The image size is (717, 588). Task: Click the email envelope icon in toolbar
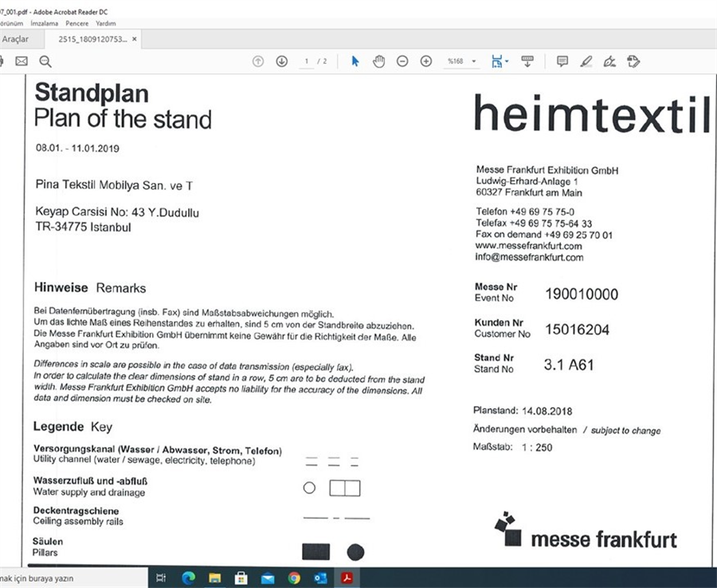[22, 61]
